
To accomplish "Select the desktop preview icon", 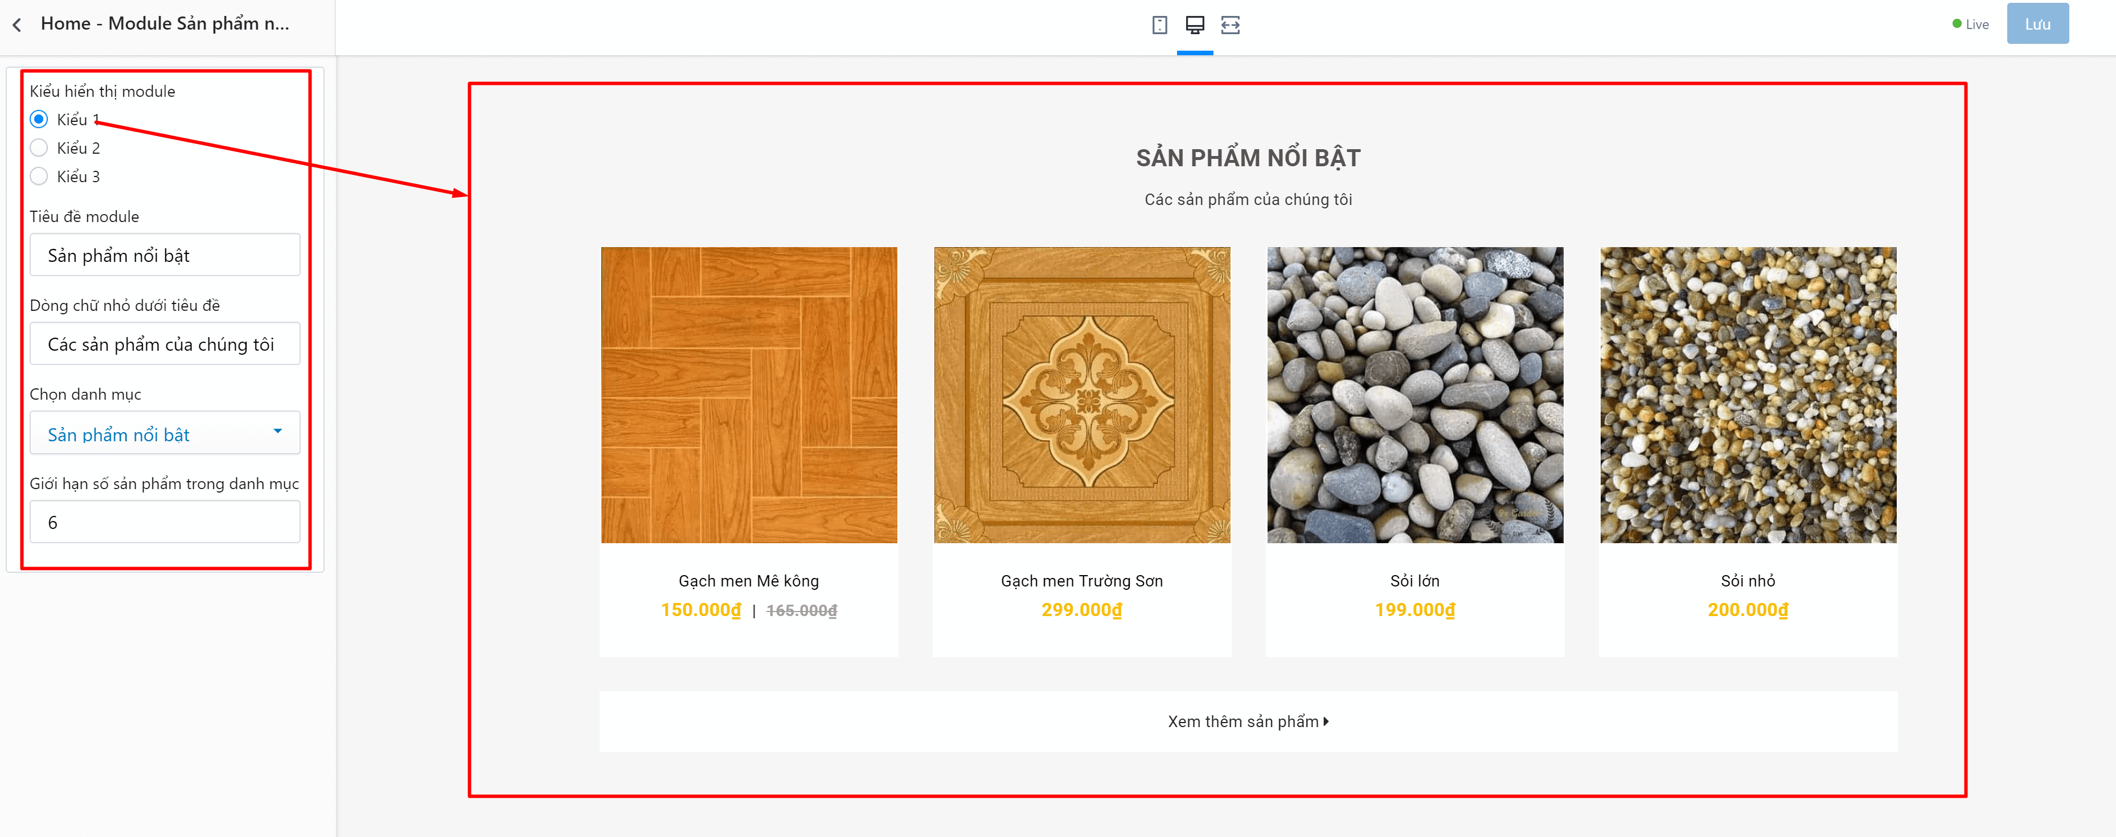I will [1194, 24].
